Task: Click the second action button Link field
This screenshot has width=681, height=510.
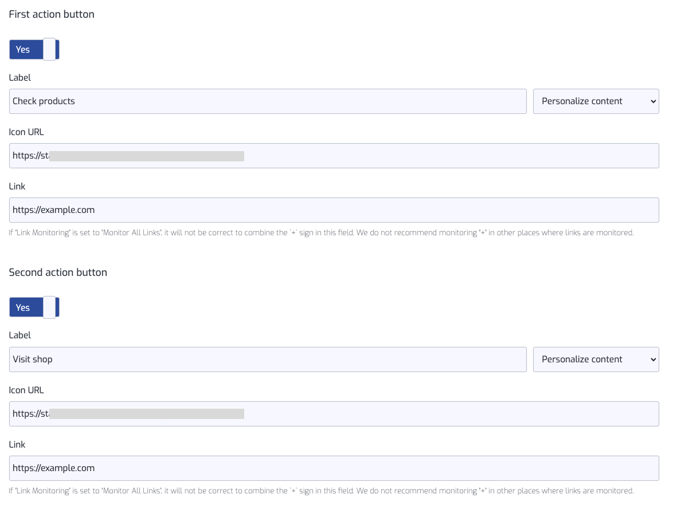Action: pos(334,468)
